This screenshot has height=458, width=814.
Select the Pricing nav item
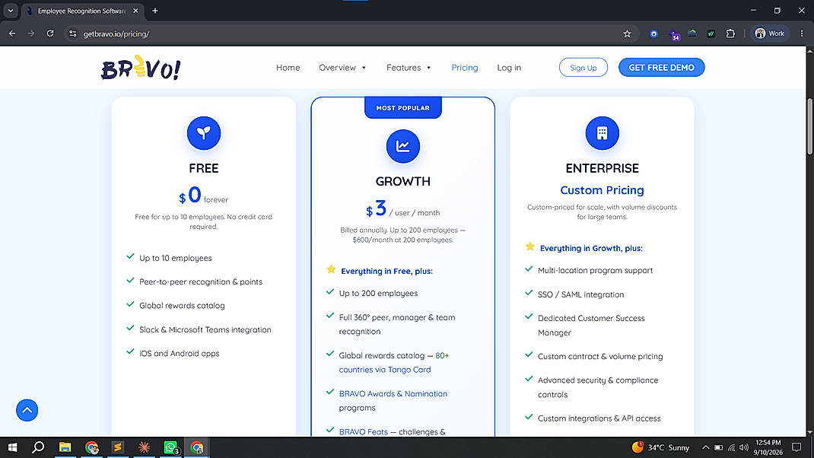[x=465, y=68]
